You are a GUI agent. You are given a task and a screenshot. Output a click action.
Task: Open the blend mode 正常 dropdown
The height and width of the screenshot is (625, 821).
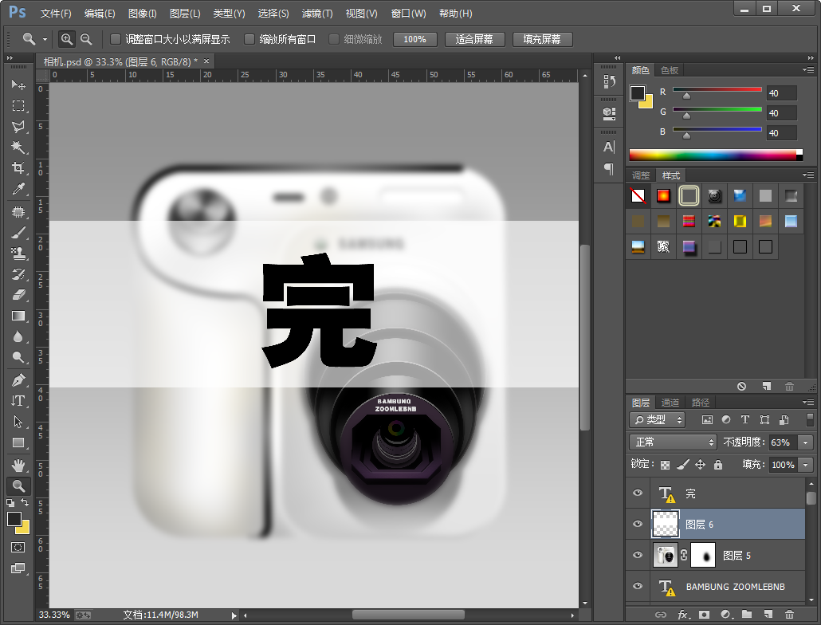tap(673, 442)
